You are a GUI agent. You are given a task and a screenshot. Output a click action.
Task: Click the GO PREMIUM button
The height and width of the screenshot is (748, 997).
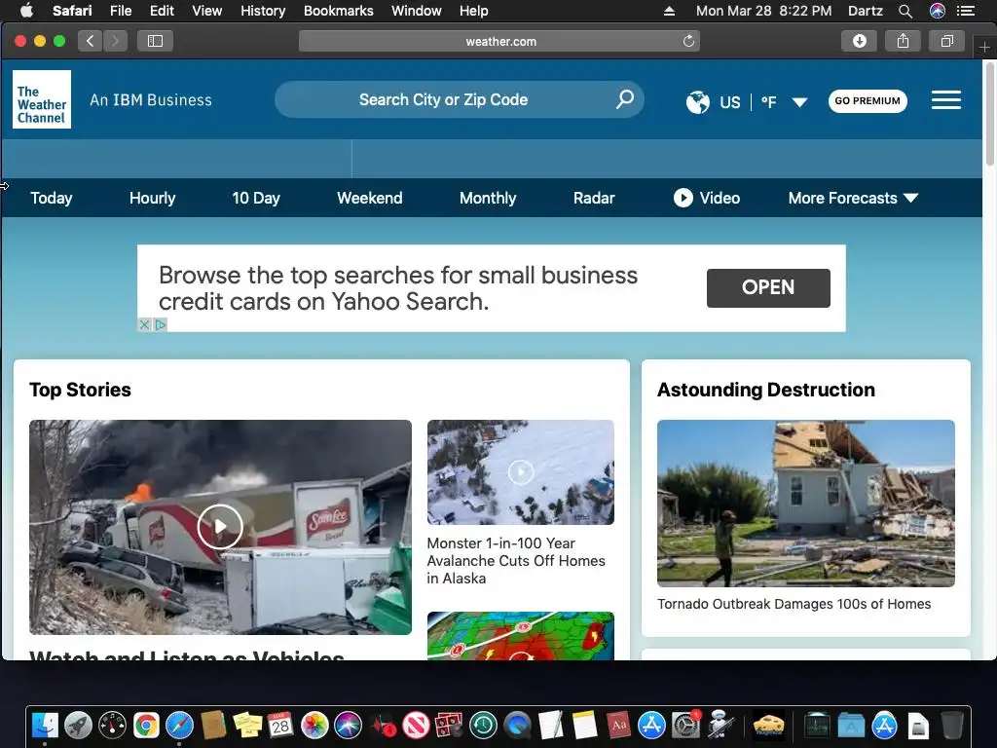(x=868, y=100)
